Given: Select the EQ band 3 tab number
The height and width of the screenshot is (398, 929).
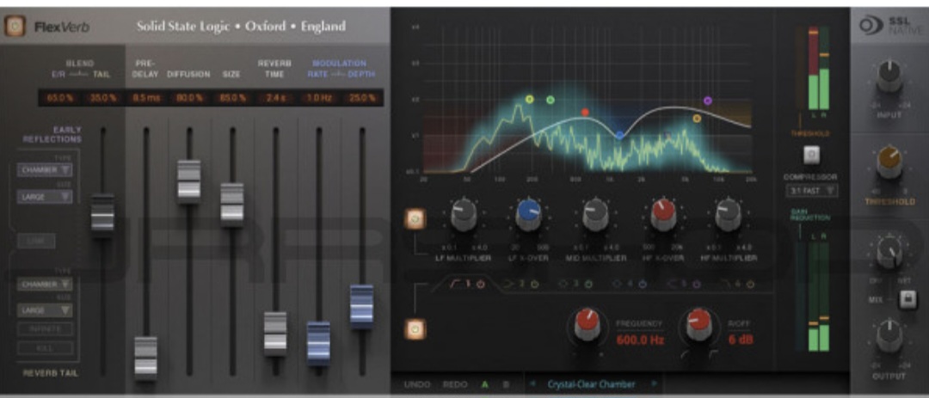Looking at the screenshot, I should click(575, 285).
